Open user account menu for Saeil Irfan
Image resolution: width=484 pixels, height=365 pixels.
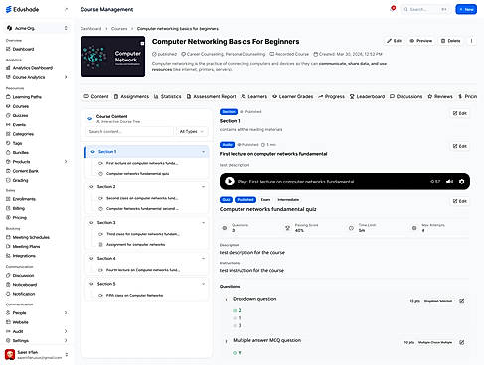click(x=37, y=355)
